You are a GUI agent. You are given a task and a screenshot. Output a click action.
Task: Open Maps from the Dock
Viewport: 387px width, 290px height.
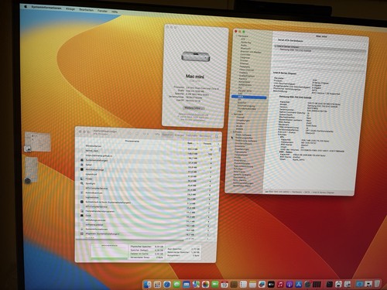(x=196, y=285)
